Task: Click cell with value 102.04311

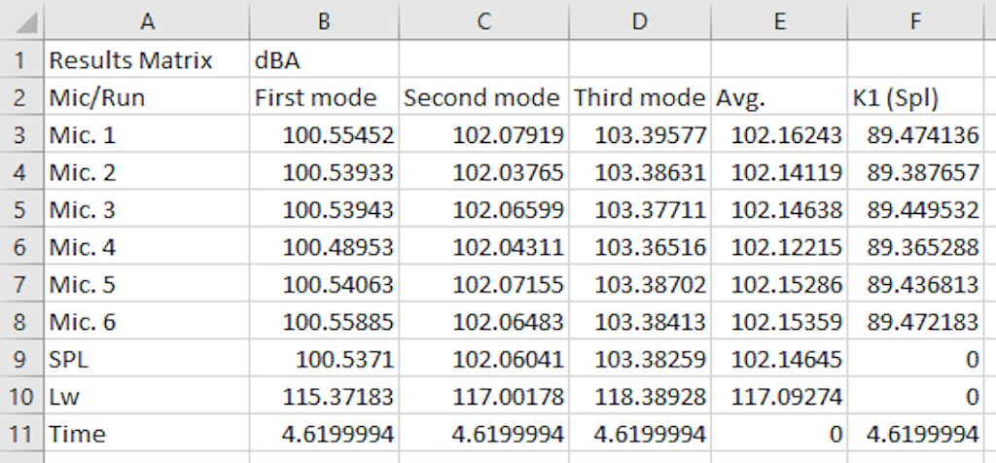Action: [484, 248]
